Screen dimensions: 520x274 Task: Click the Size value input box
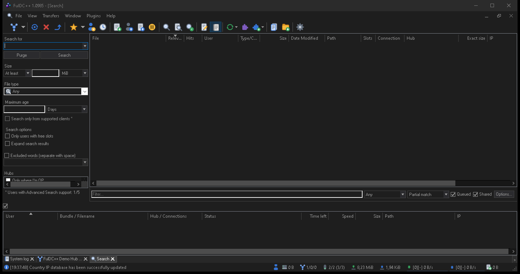[45, 73]
